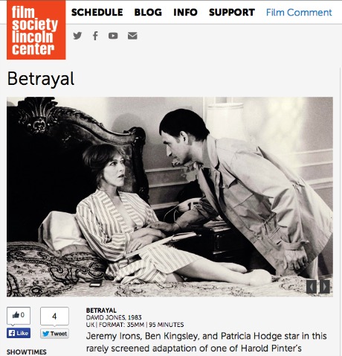Click the Tweet button
342x356 pixels.
(x=54, y=334)
